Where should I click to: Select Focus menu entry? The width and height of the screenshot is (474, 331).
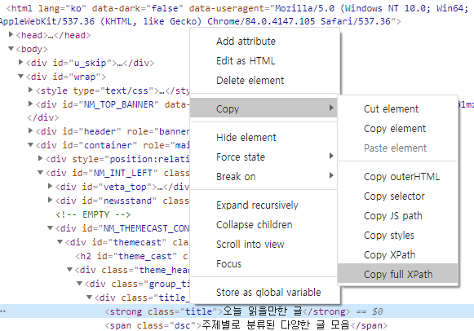[x=228, y=264]
